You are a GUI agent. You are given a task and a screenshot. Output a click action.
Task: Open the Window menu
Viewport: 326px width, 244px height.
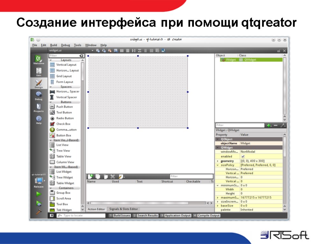[x=91, y=45]
